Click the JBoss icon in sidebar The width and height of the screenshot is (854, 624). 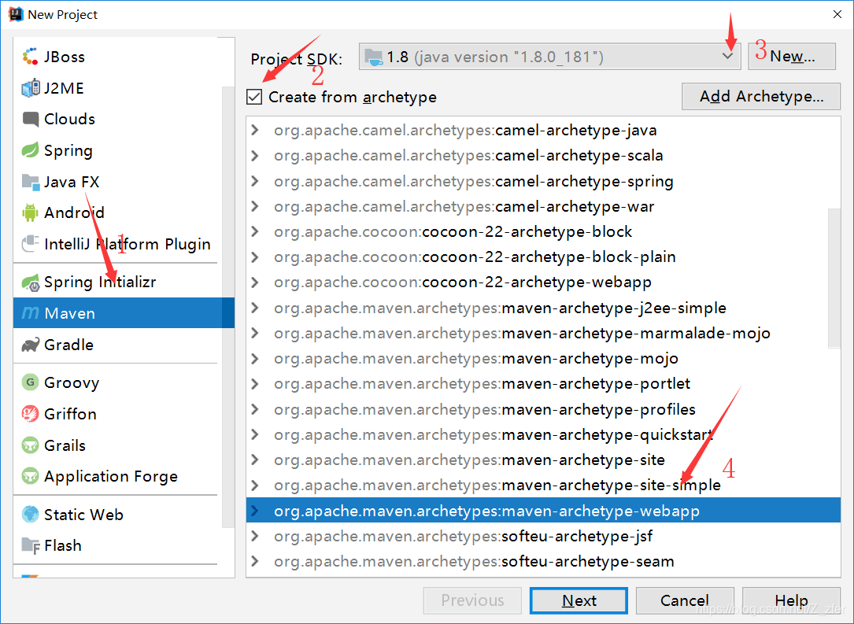click(x=30, y=57)
